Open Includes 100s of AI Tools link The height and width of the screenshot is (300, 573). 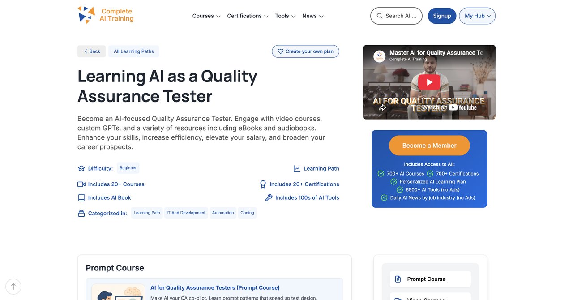(307, 198)
